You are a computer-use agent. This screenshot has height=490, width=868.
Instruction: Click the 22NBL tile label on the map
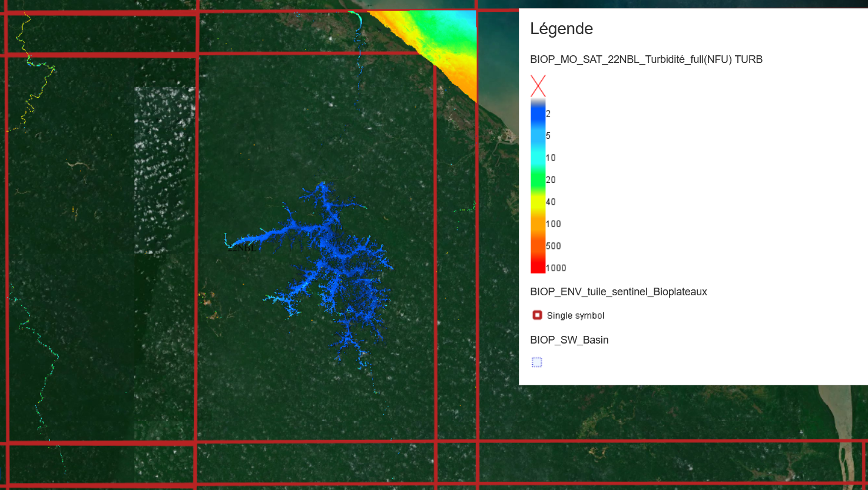point(242,248)
